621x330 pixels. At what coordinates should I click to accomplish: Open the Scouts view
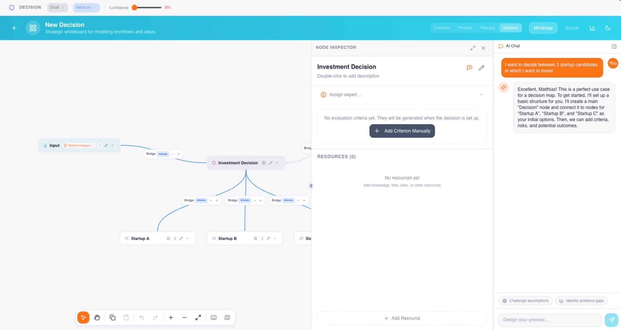click(572, 28)
